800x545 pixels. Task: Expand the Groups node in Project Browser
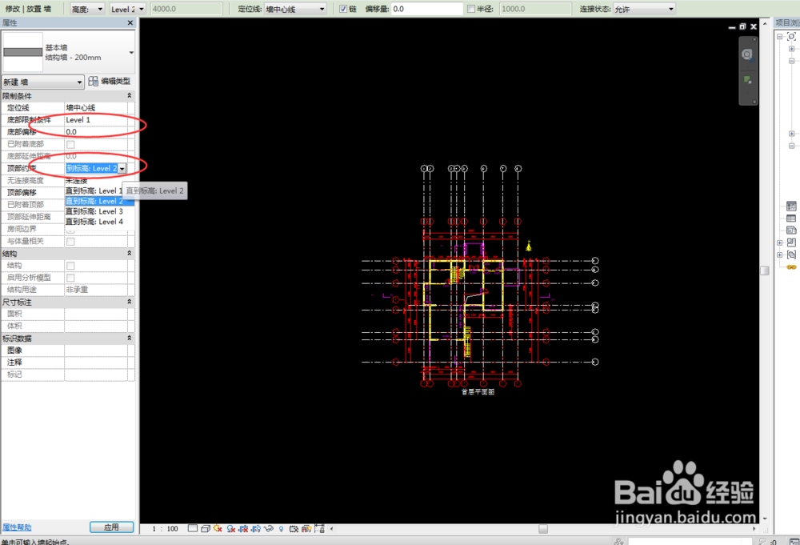pyautogui.click(x=779, y=254)
